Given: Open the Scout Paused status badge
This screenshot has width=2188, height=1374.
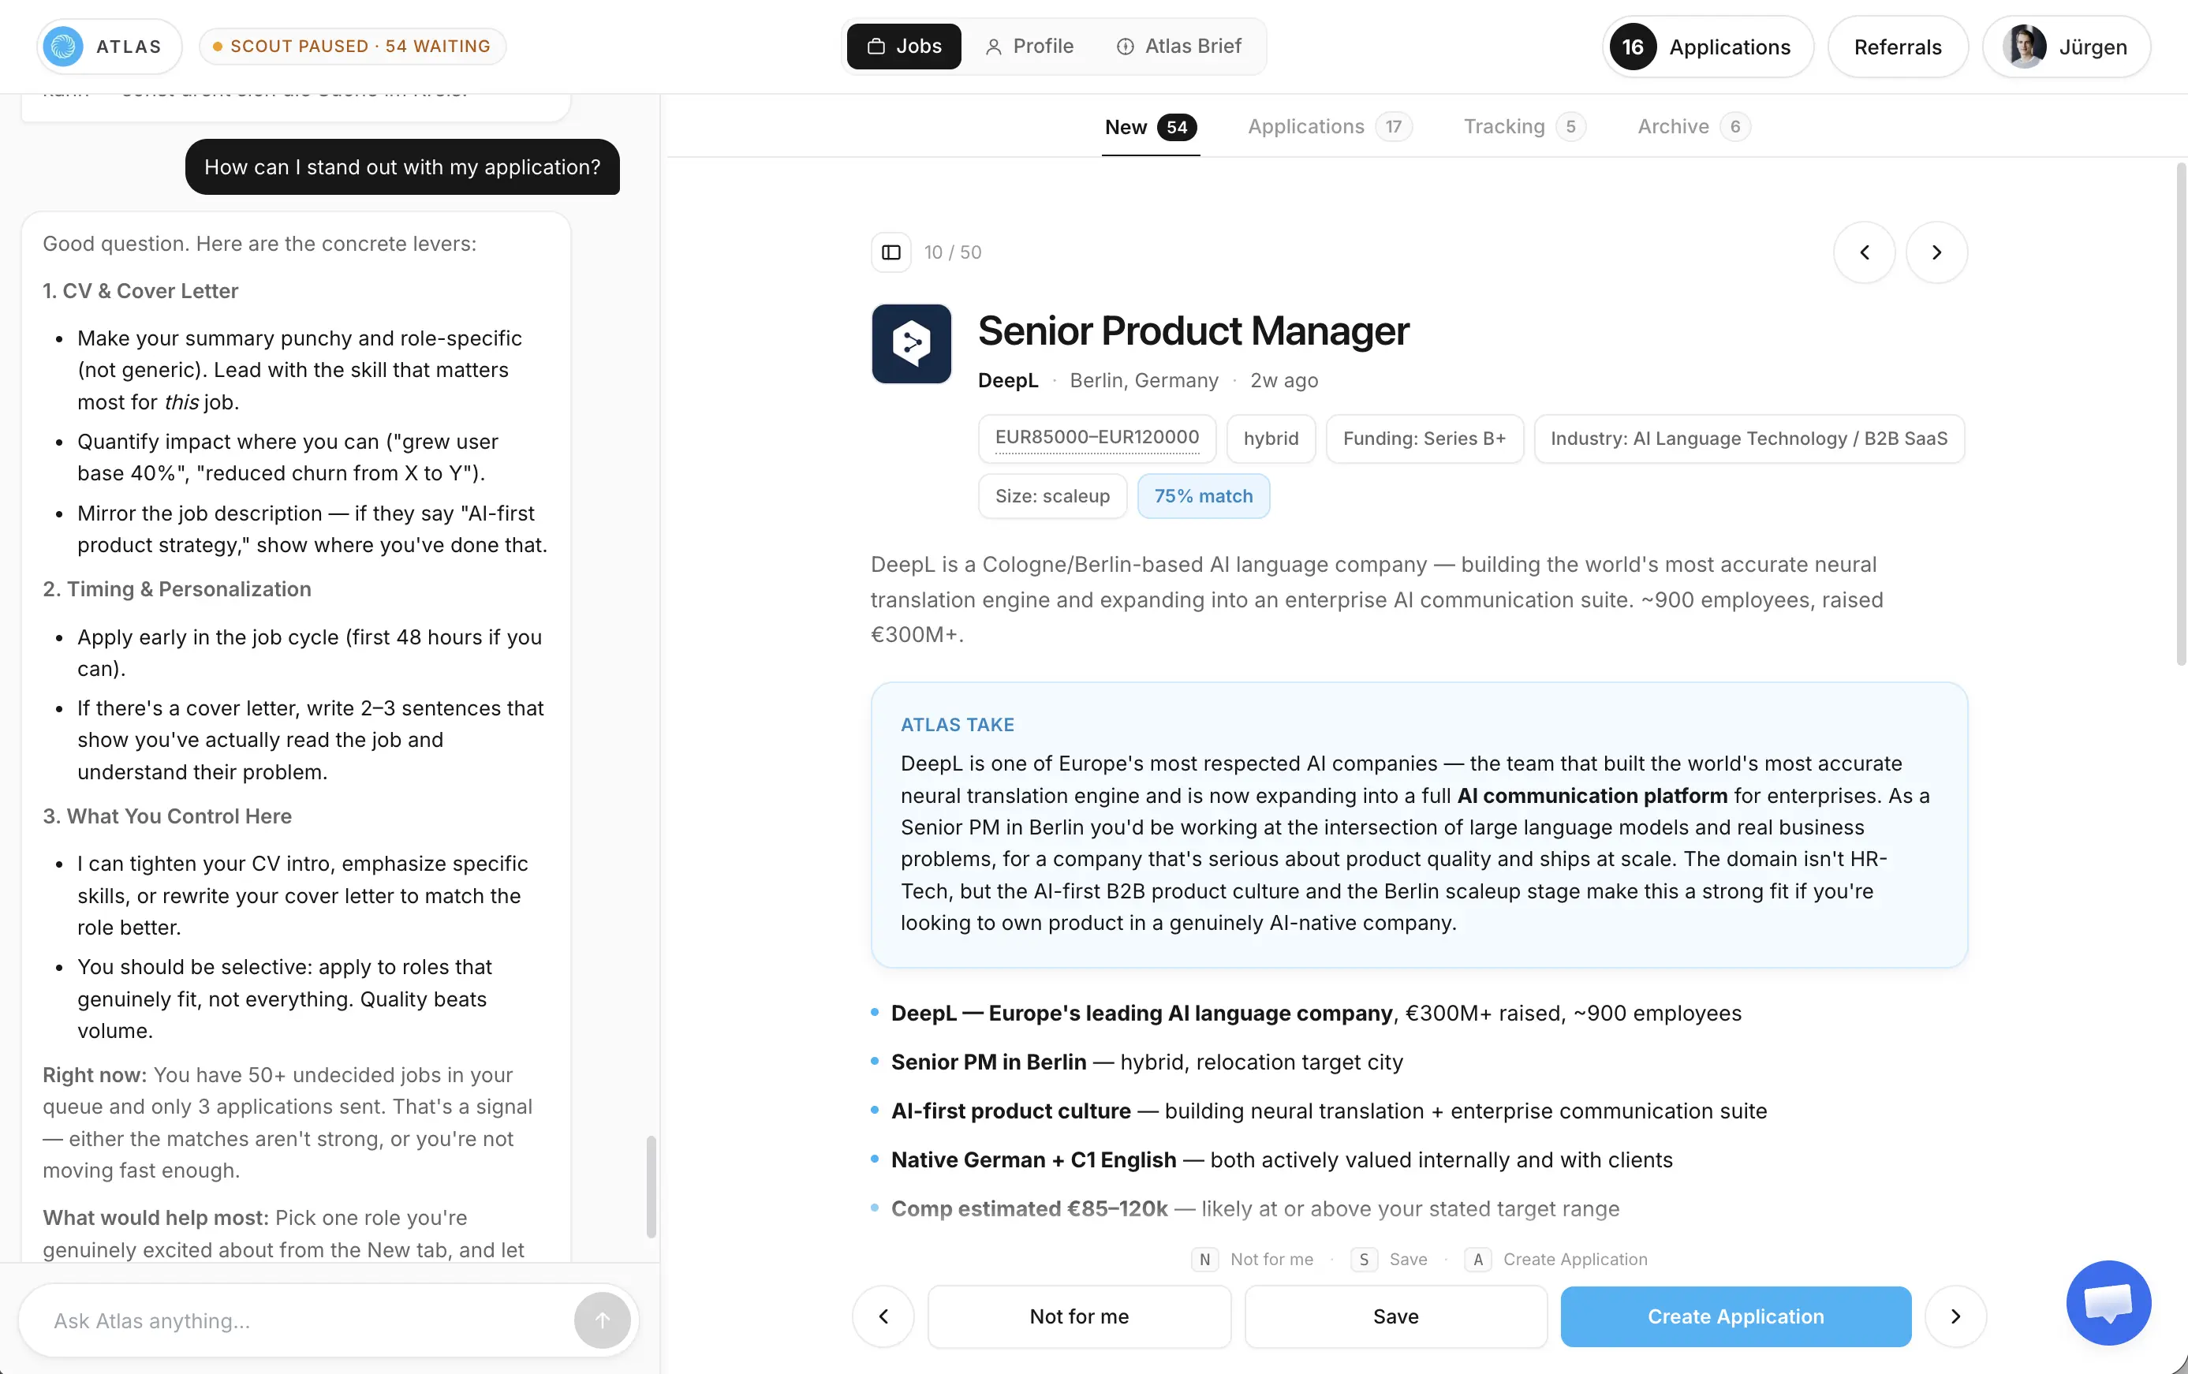Looking at the screenshot, I should point(352,47).
